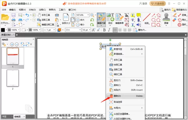
Task: Click the blue Undo arrow
Action: (x=27, y=15)
